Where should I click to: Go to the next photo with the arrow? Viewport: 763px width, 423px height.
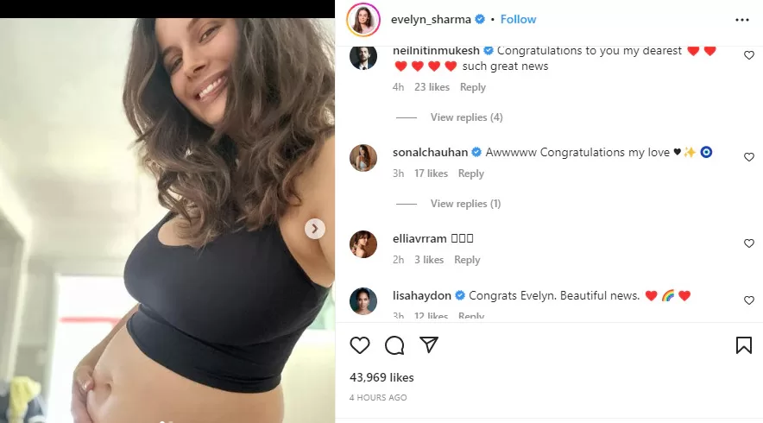coord(315,228)
